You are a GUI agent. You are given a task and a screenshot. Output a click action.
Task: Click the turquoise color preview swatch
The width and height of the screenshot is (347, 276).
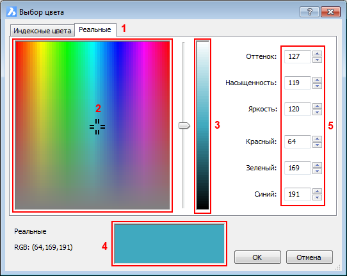169,244
